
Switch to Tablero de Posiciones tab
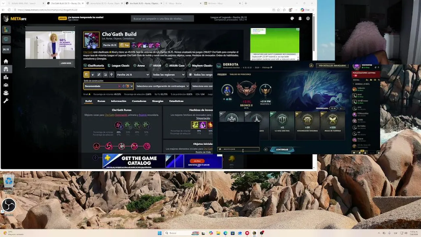[240, 74]
